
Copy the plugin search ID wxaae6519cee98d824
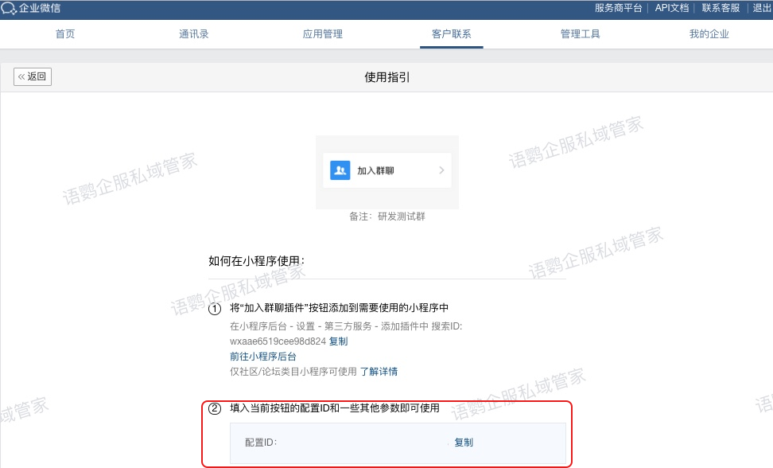(338, 341)
